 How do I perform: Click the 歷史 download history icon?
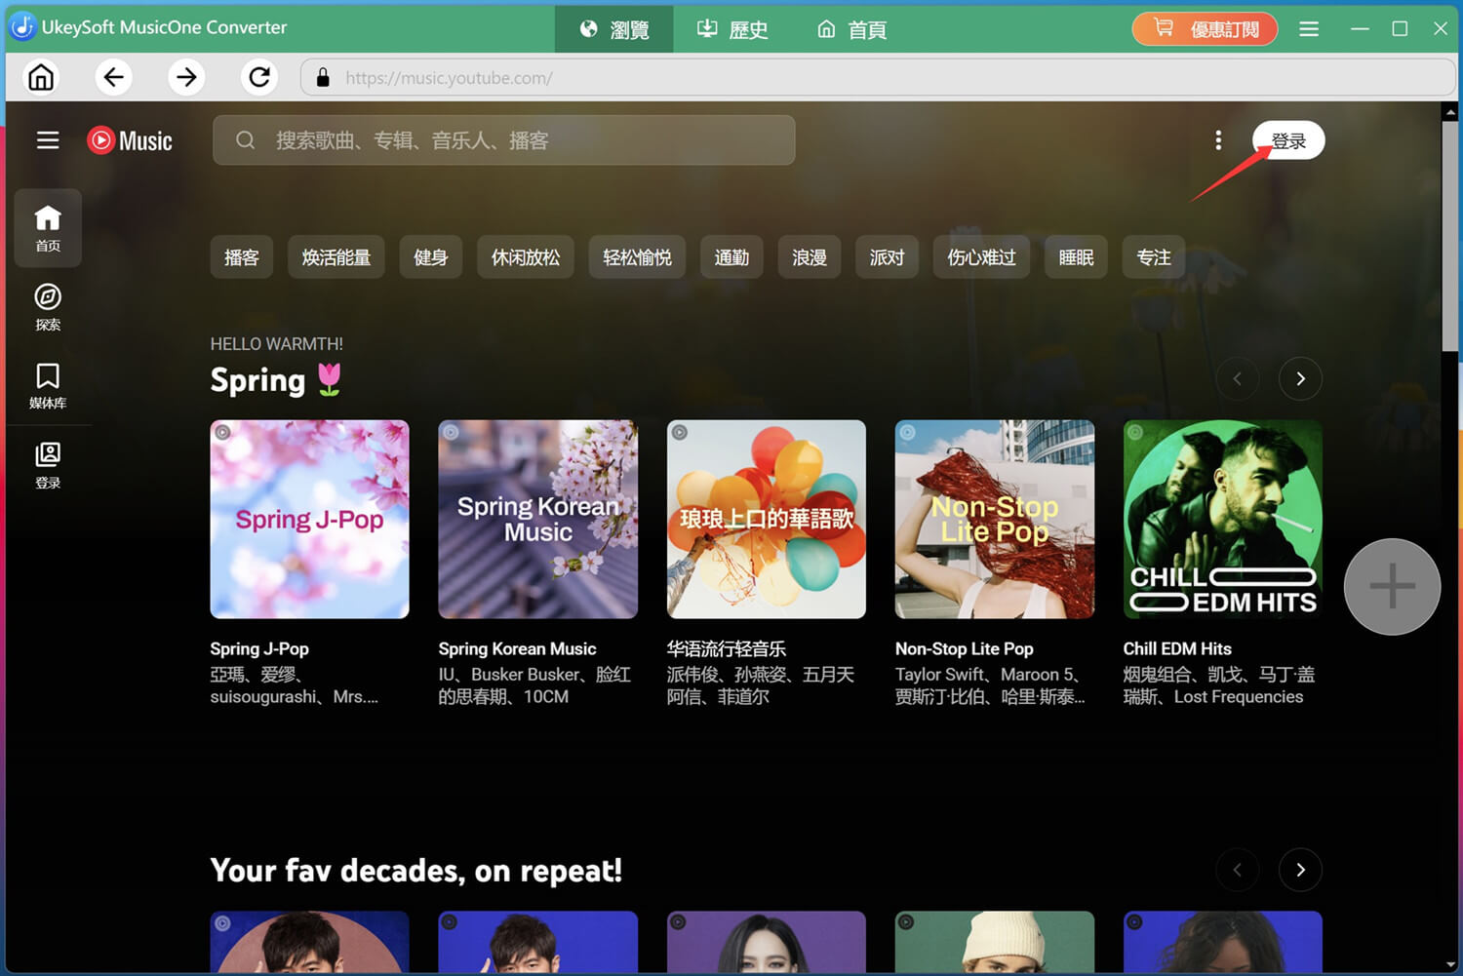coord(731,29)
